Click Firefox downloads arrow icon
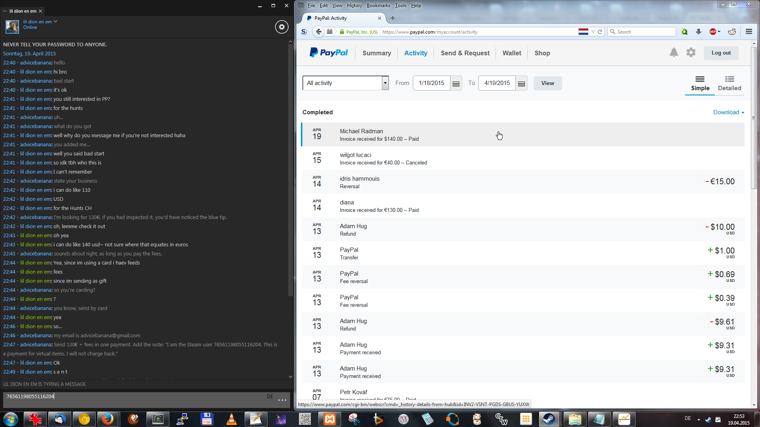 699,32
